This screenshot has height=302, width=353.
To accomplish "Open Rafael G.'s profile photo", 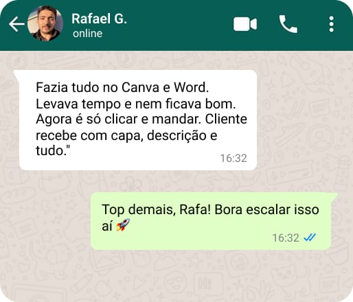I will tap(45, 23).
